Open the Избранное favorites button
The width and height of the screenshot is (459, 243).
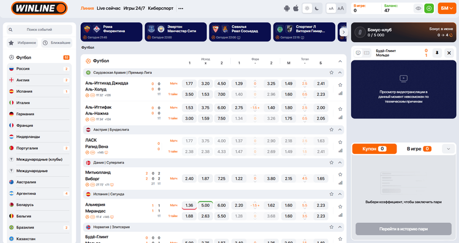tap(22, 43)
